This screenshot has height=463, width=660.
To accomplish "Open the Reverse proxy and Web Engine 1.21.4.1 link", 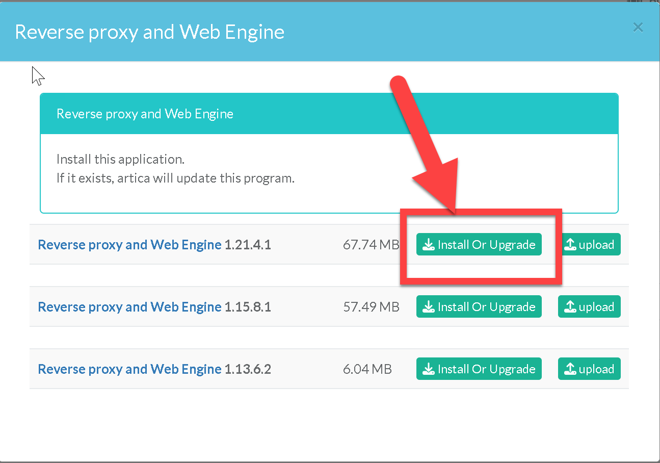I will (x=129, y=245).
